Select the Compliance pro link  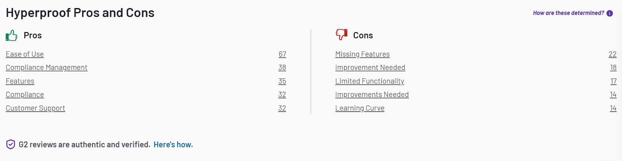25,95
